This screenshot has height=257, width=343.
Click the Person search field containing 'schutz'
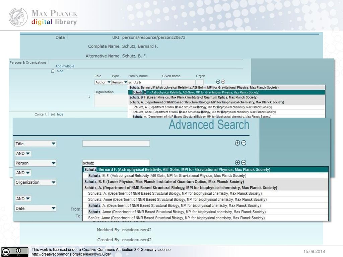[116, 163]
